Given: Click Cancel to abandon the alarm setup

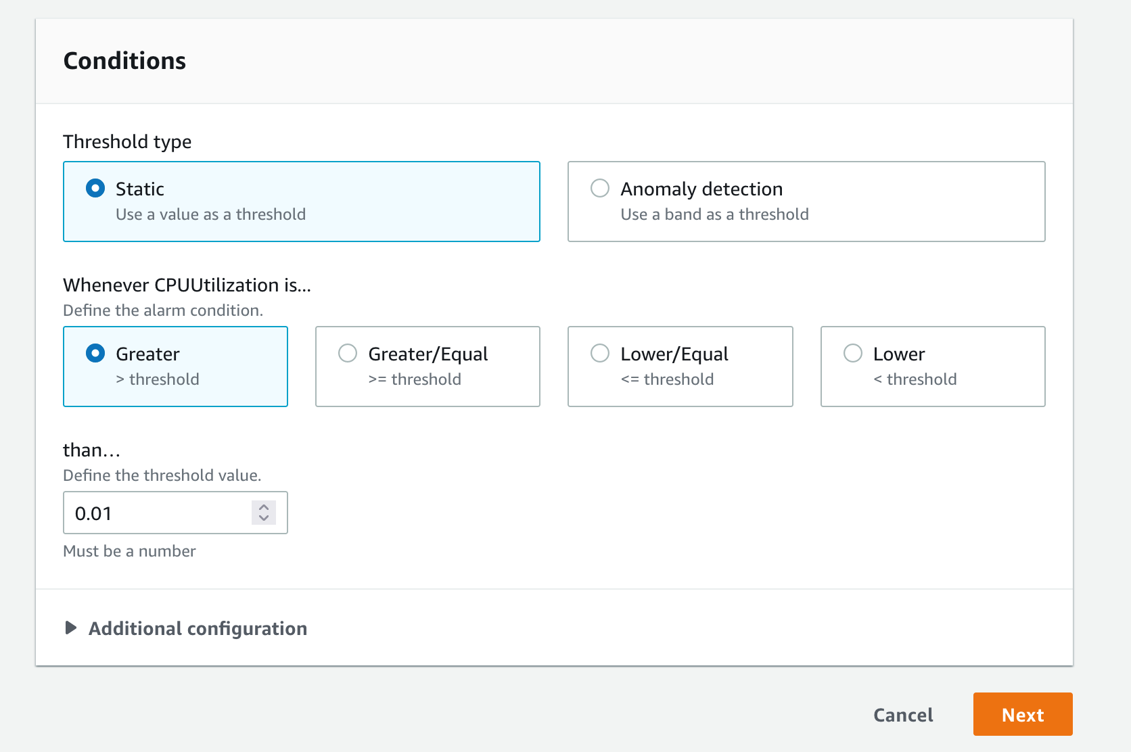Looking at the screenshot, I should pyautogui.click(x=903, y=715).
